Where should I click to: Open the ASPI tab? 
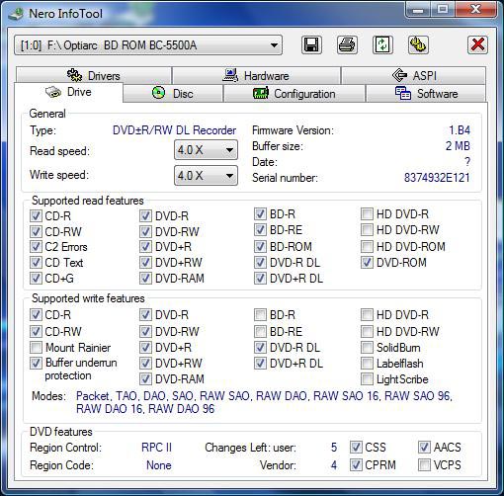(x=414, y=75)
